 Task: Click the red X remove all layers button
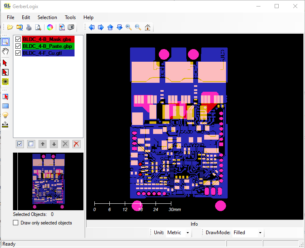click(x=76, y=144)
